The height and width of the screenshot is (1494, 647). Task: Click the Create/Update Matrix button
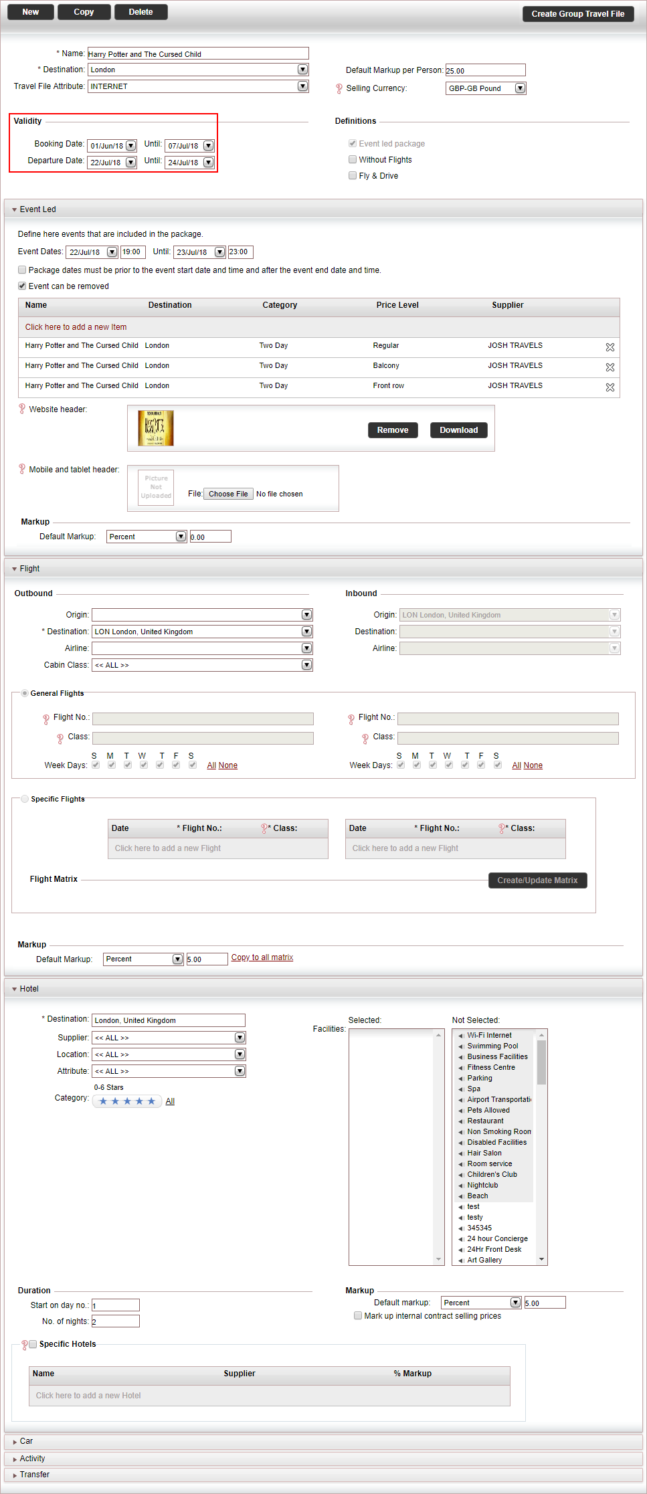537,880
